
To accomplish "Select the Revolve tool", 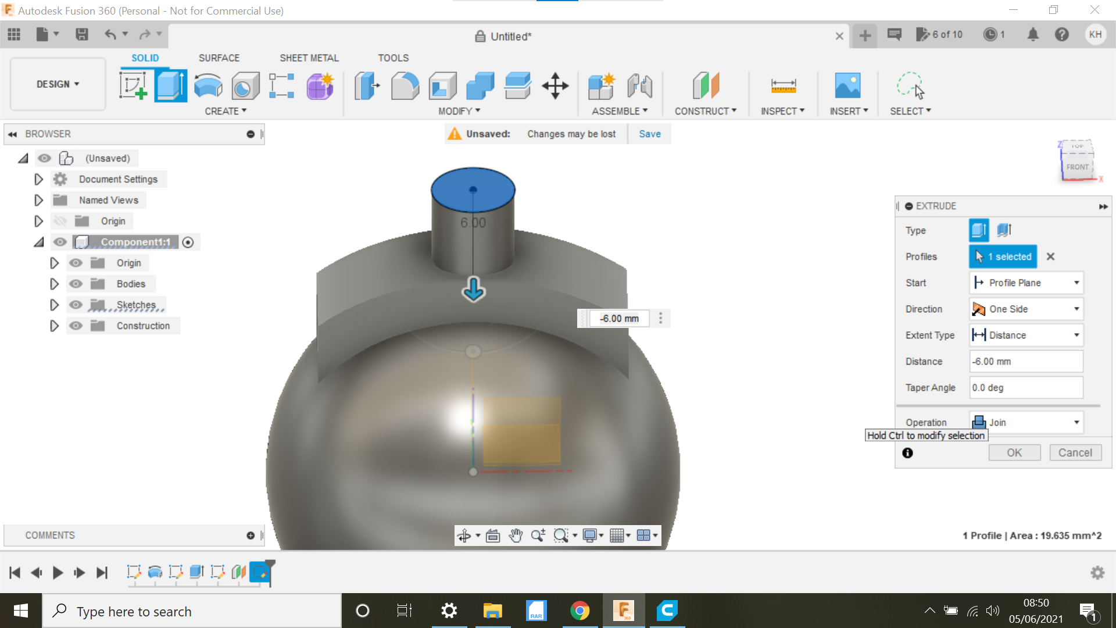I will pyautogui.click(x=208, y=85).
